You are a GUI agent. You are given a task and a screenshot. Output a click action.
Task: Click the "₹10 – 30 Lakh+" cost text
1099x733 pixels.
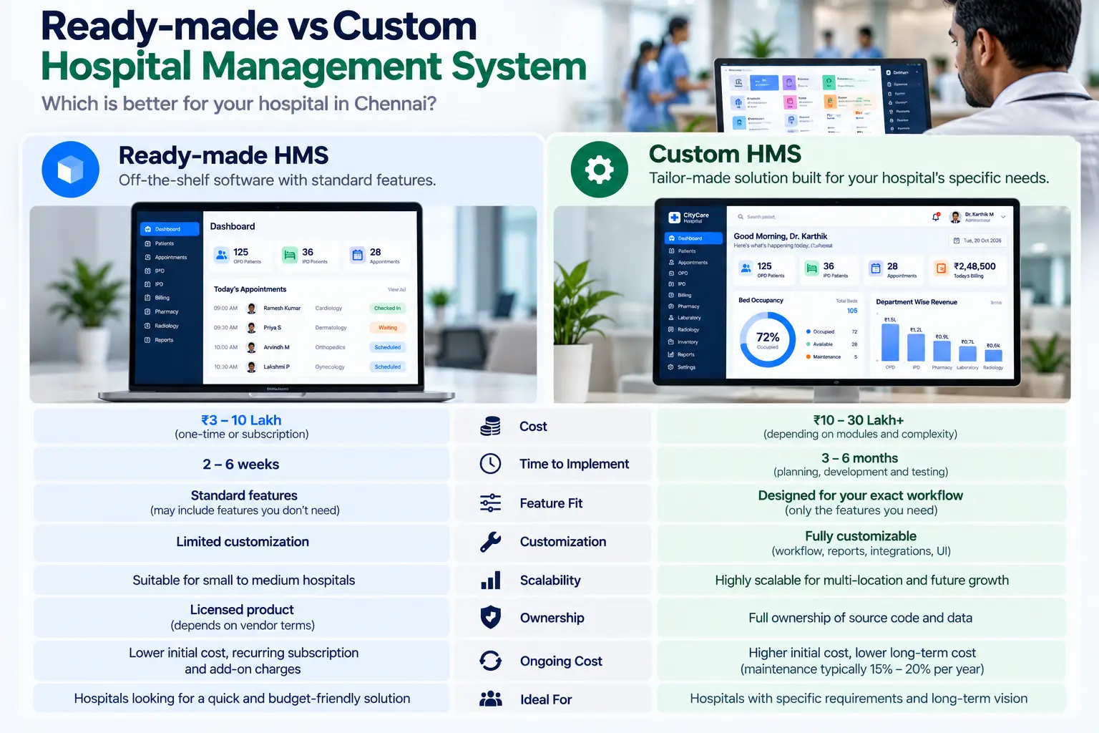point(859,420)
